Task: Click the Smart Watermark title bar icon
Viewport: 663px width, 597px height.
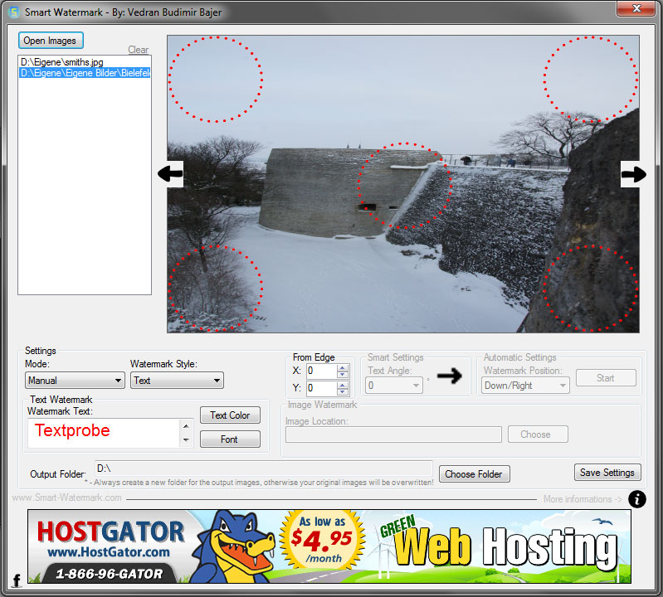Action: click(14, 12)
